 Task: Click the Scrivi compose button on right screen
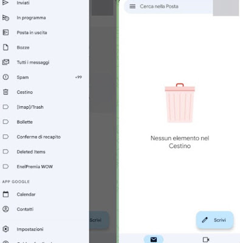(x=215, y=220)
